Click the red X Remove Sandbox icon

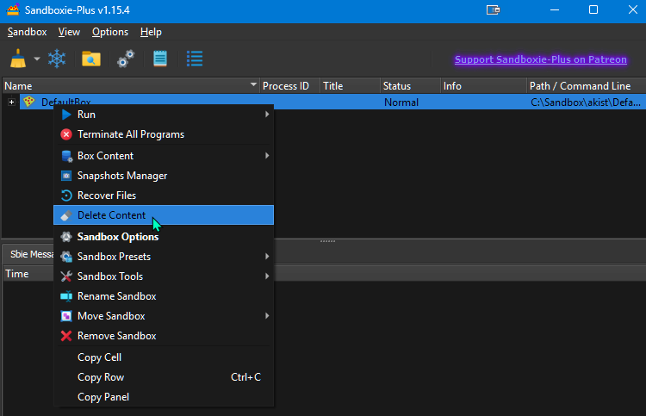pyautogui.click(x=66, y=336)
